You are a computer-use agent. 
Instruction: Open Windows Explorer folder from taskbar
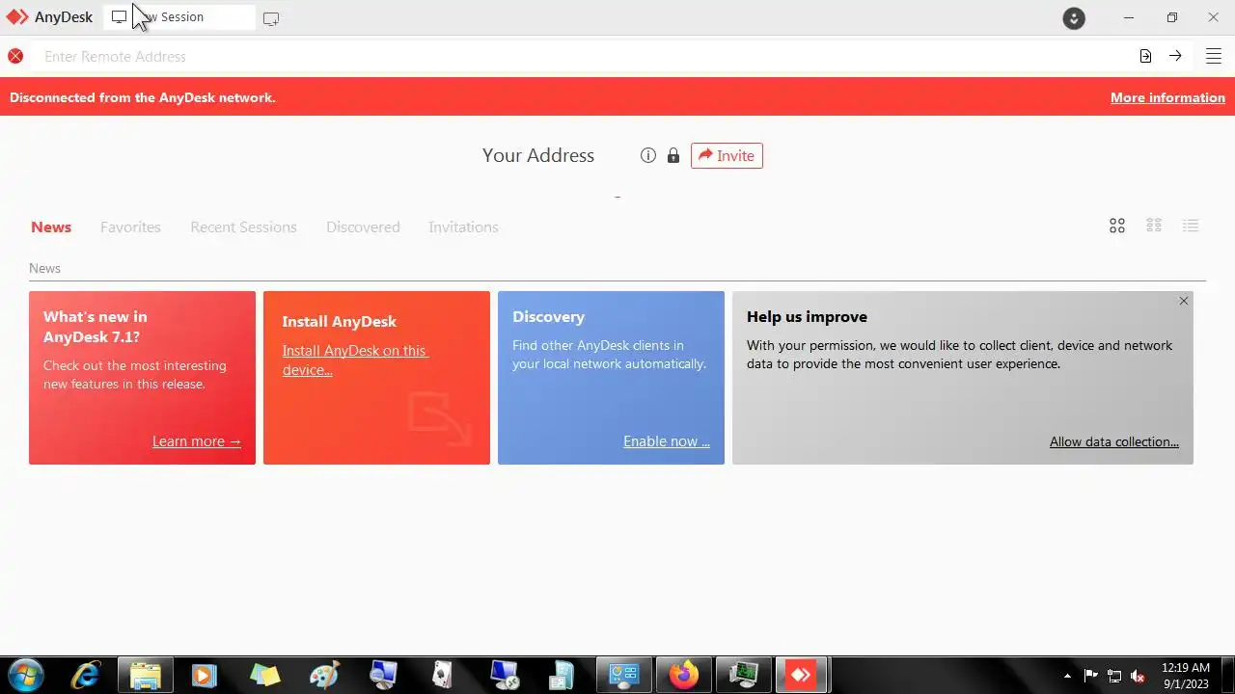(145, 675)
